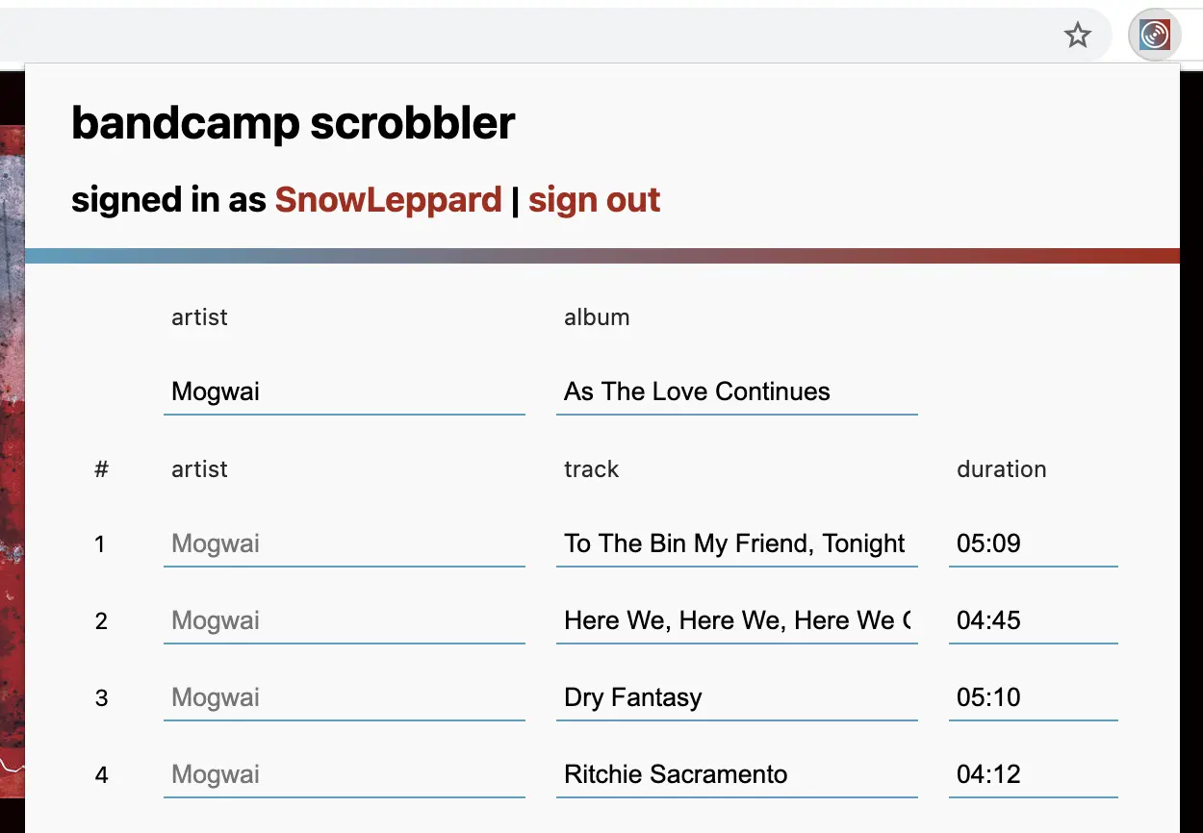Change the 05:09 duration field
This screenshot has height=833, width=1203.
(x=1033, y=544)
